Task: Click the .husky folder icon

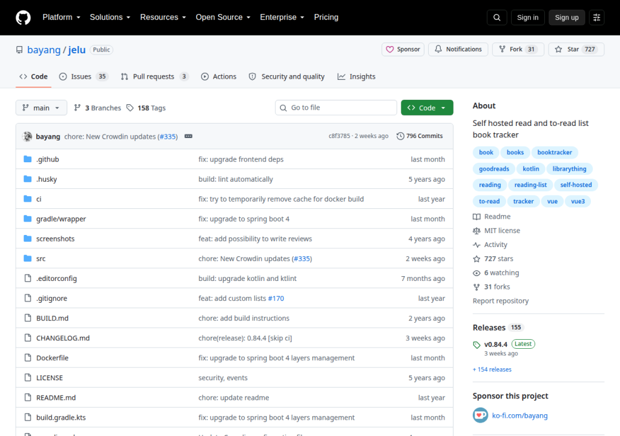Action: point(27,179)
